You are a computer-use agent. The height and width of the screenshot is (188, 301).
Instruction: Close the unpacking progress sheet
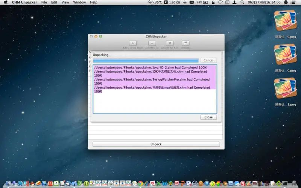tap(208, 117)
